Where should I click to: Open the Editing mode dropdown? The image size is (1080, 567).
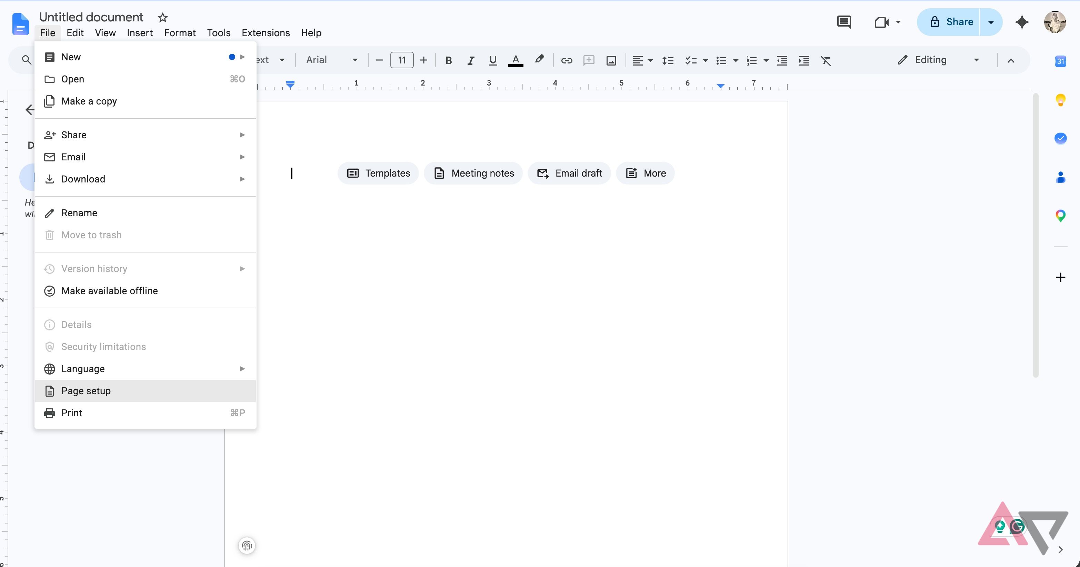[x=938, y=60]
